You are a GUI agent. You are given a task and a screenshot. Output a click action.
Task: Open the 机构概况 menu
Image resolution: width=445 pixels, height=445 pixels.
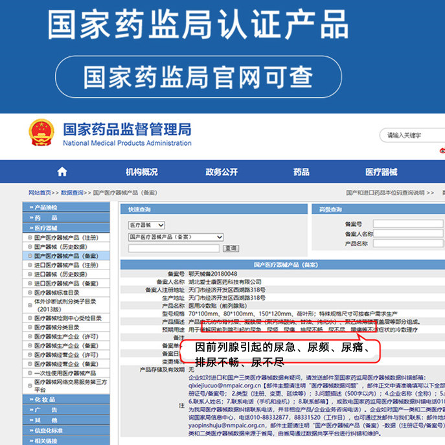tap(142, 172)
